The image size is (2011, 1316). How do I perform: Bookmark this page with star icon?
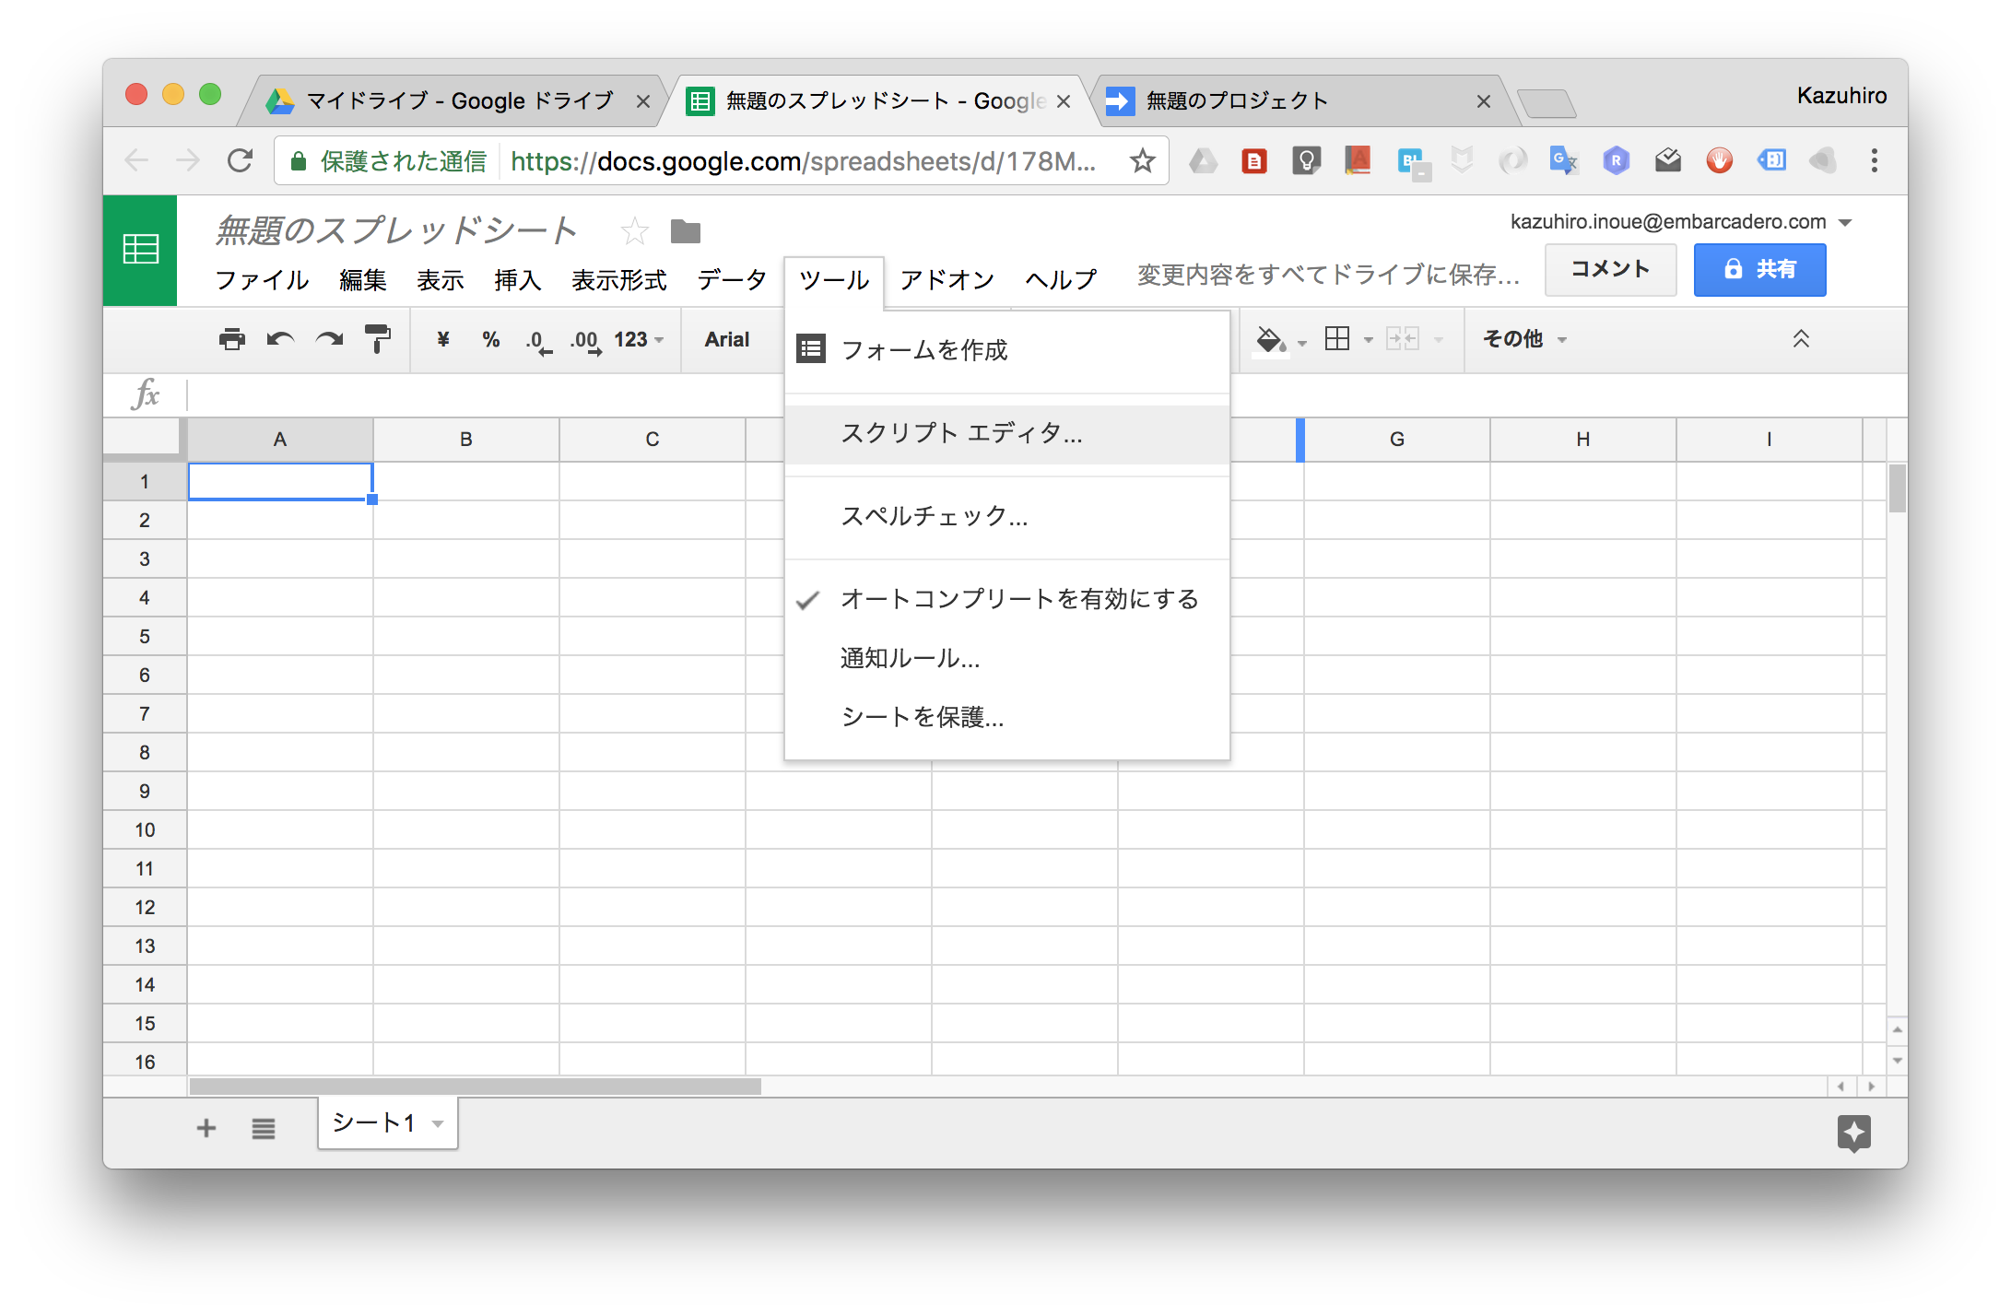click(x=1143, y=161)
